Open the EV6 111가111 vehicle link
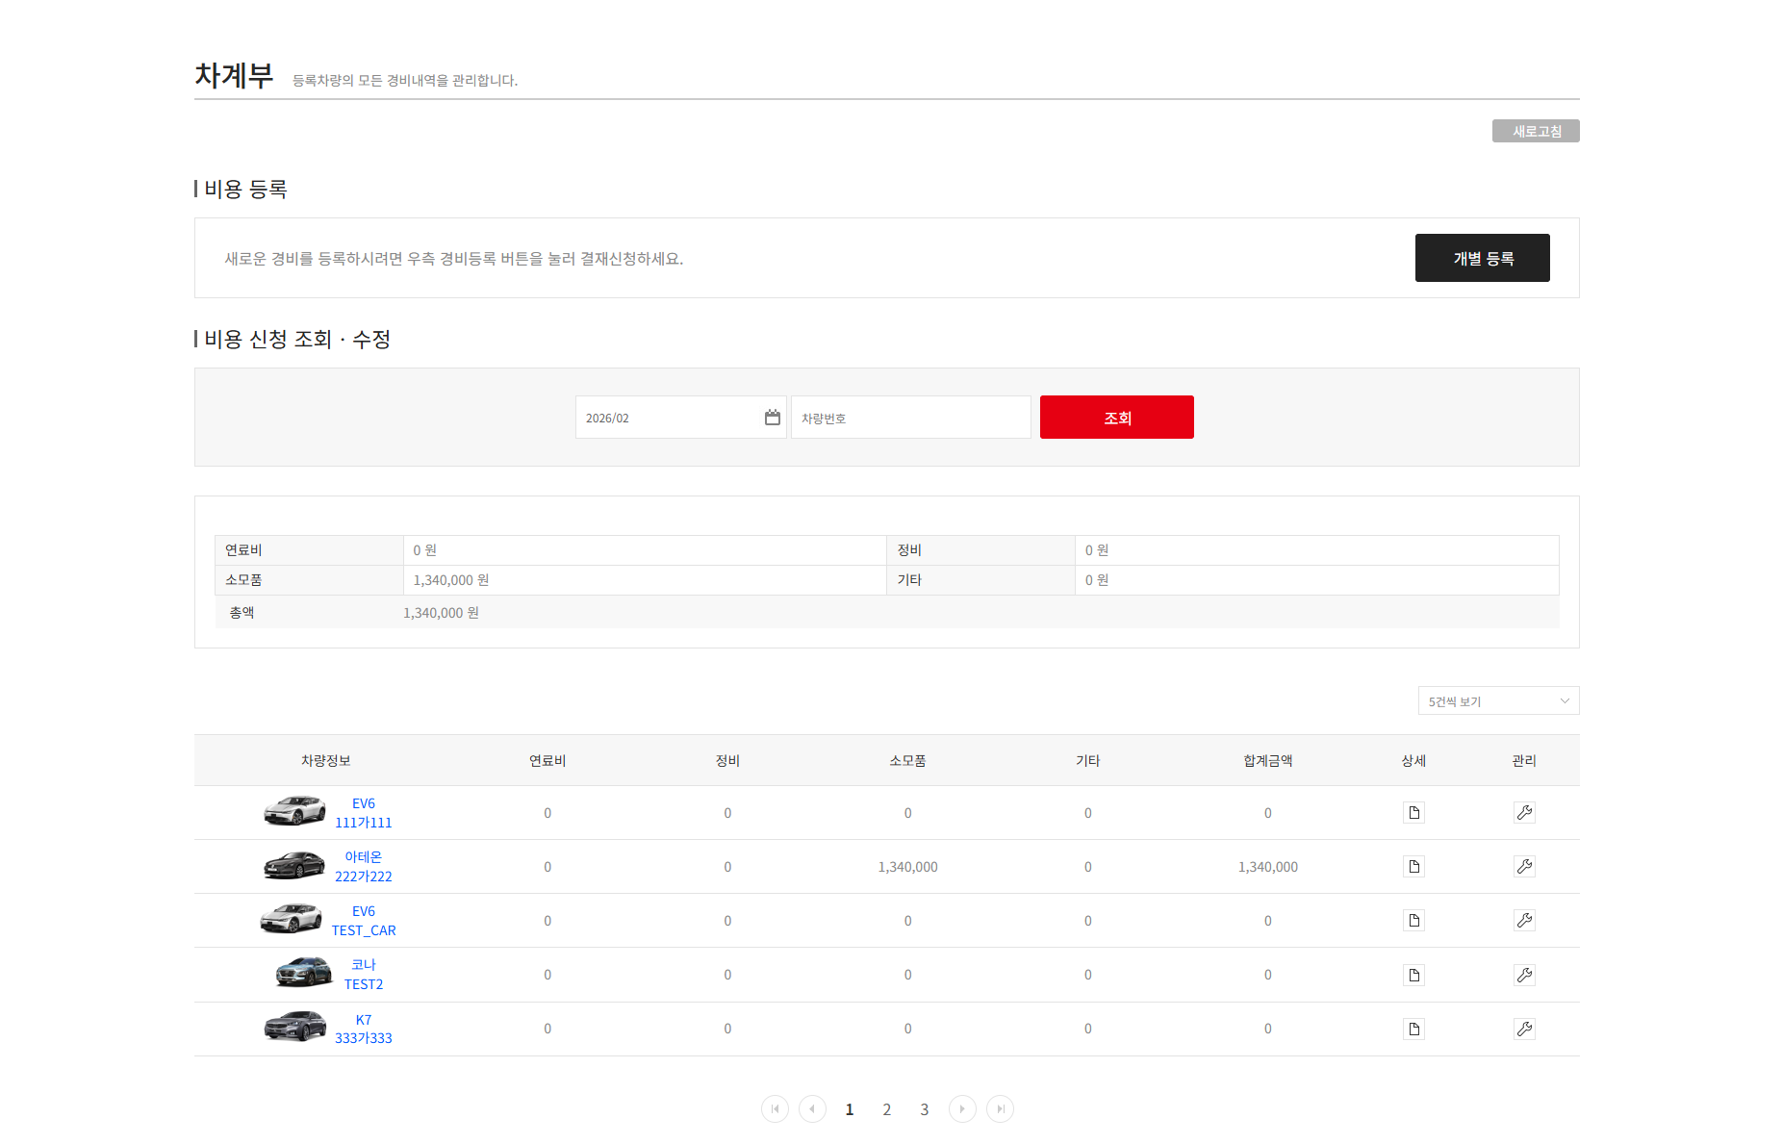 click(364, 813)
